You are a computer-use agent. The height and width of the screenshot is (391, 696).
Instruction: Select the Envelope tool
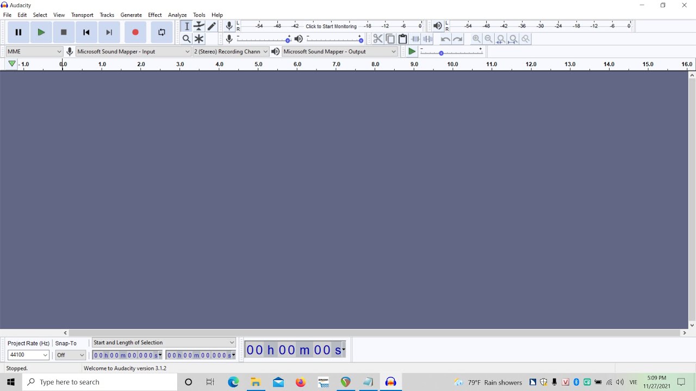199,26
